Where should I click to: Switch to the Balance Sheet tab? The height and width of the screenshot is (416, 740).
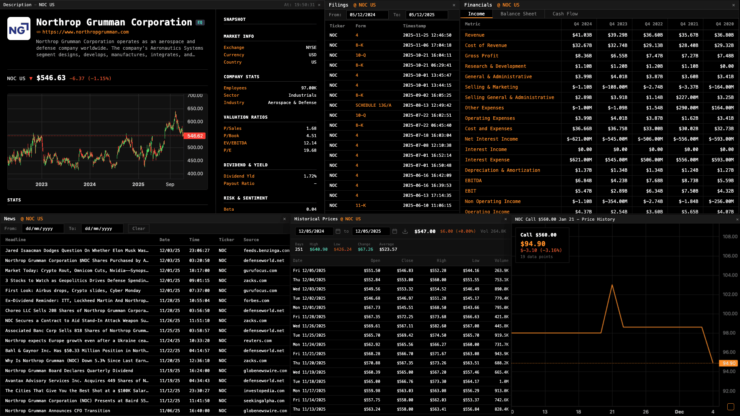tap(518, 14)
